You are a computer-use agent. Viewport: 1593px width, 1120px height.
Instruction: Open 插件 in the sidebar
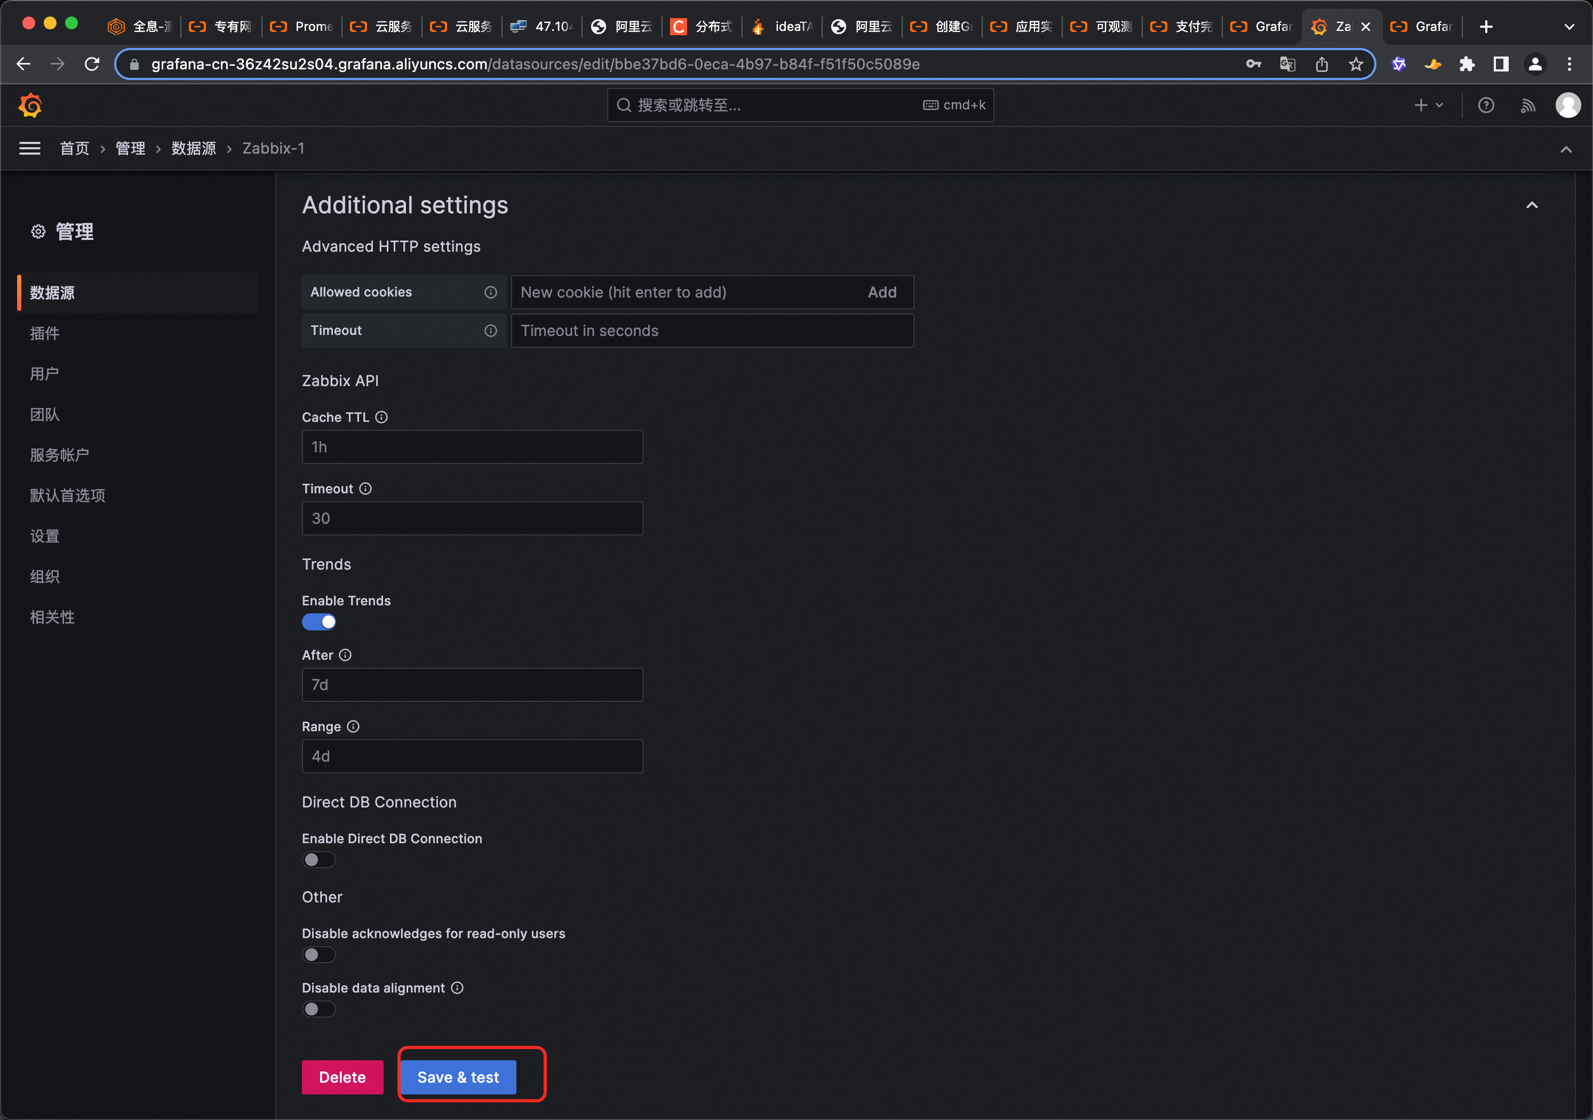(x=44, y=333)
